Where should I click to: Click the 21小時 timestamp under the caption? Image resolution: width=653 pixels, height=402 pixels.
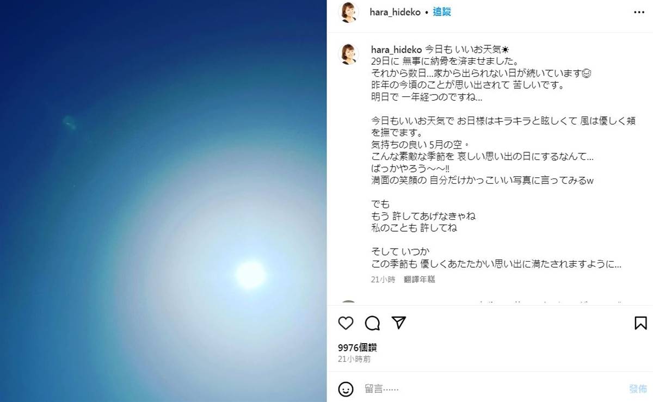click(383, 279)
